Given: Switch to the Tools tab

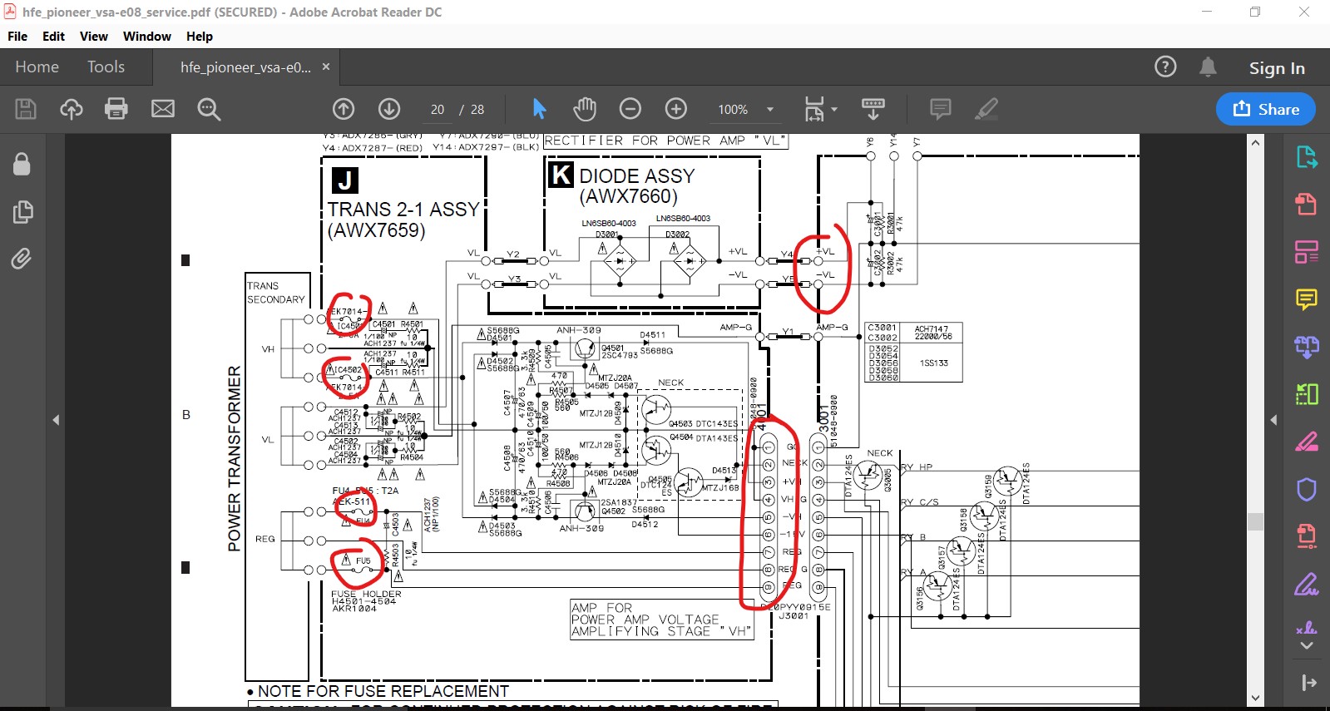Looking at the screenshot, I should [x=106, y=67].
